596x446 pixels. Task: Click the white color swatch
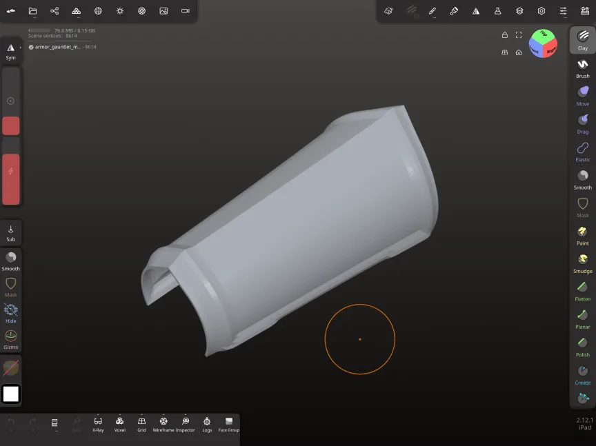click(10, 394)
